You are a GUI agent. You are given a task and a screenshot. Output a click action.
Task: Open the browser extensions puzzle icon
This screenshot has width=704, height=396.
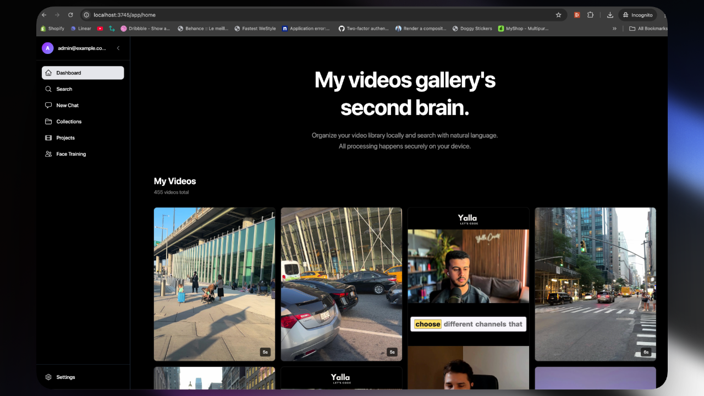tap(590, 15)
